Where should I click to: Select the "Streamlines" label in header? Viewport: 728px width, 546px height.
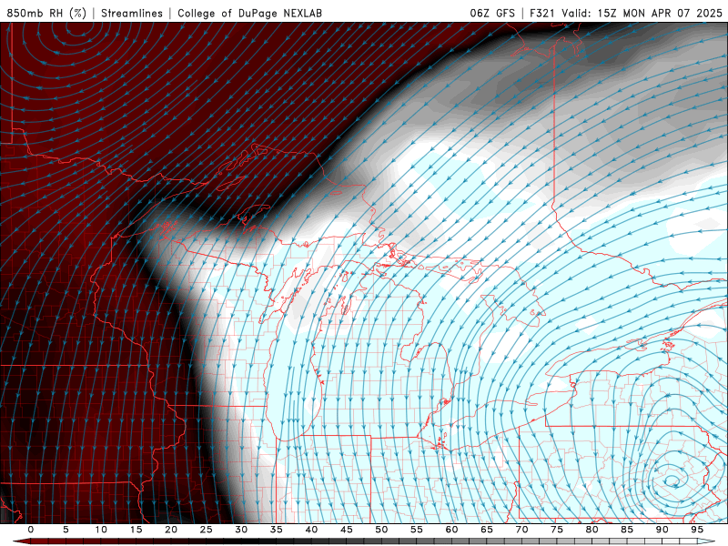click(132, 13)
